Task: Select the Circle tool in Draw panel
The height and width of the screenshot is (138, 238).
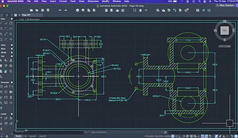Action: tap(11, 23)
